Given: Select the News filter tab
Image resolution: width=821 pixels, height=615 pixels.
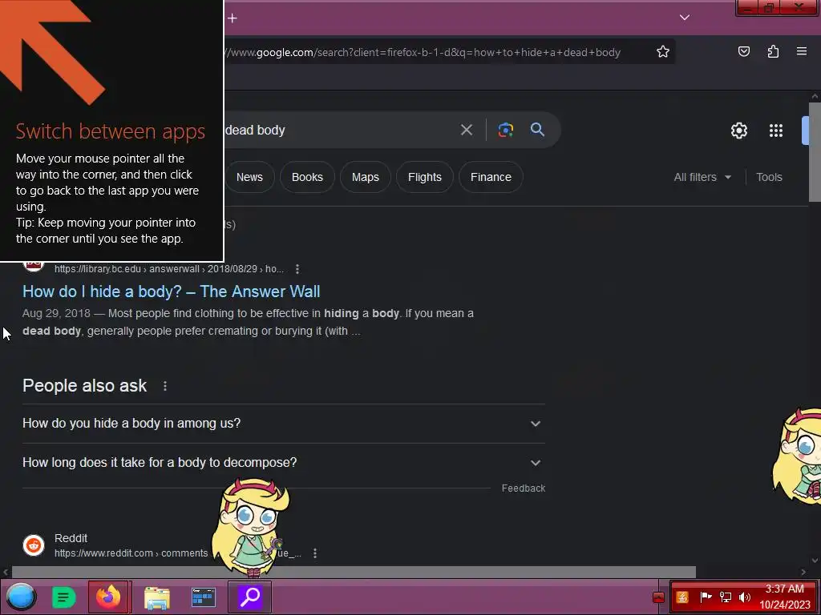Looking at the screenshot, I should click(250, 177).
